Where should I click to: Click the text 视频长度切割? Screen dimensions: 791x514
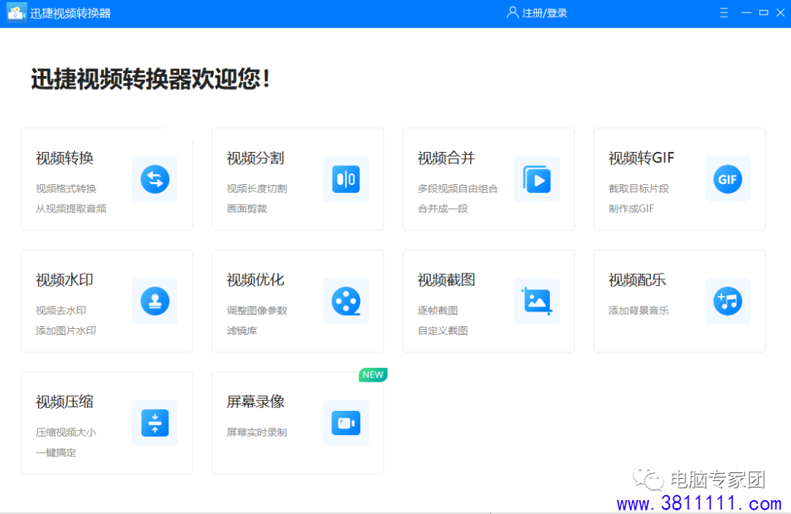(x=257, y=189)
